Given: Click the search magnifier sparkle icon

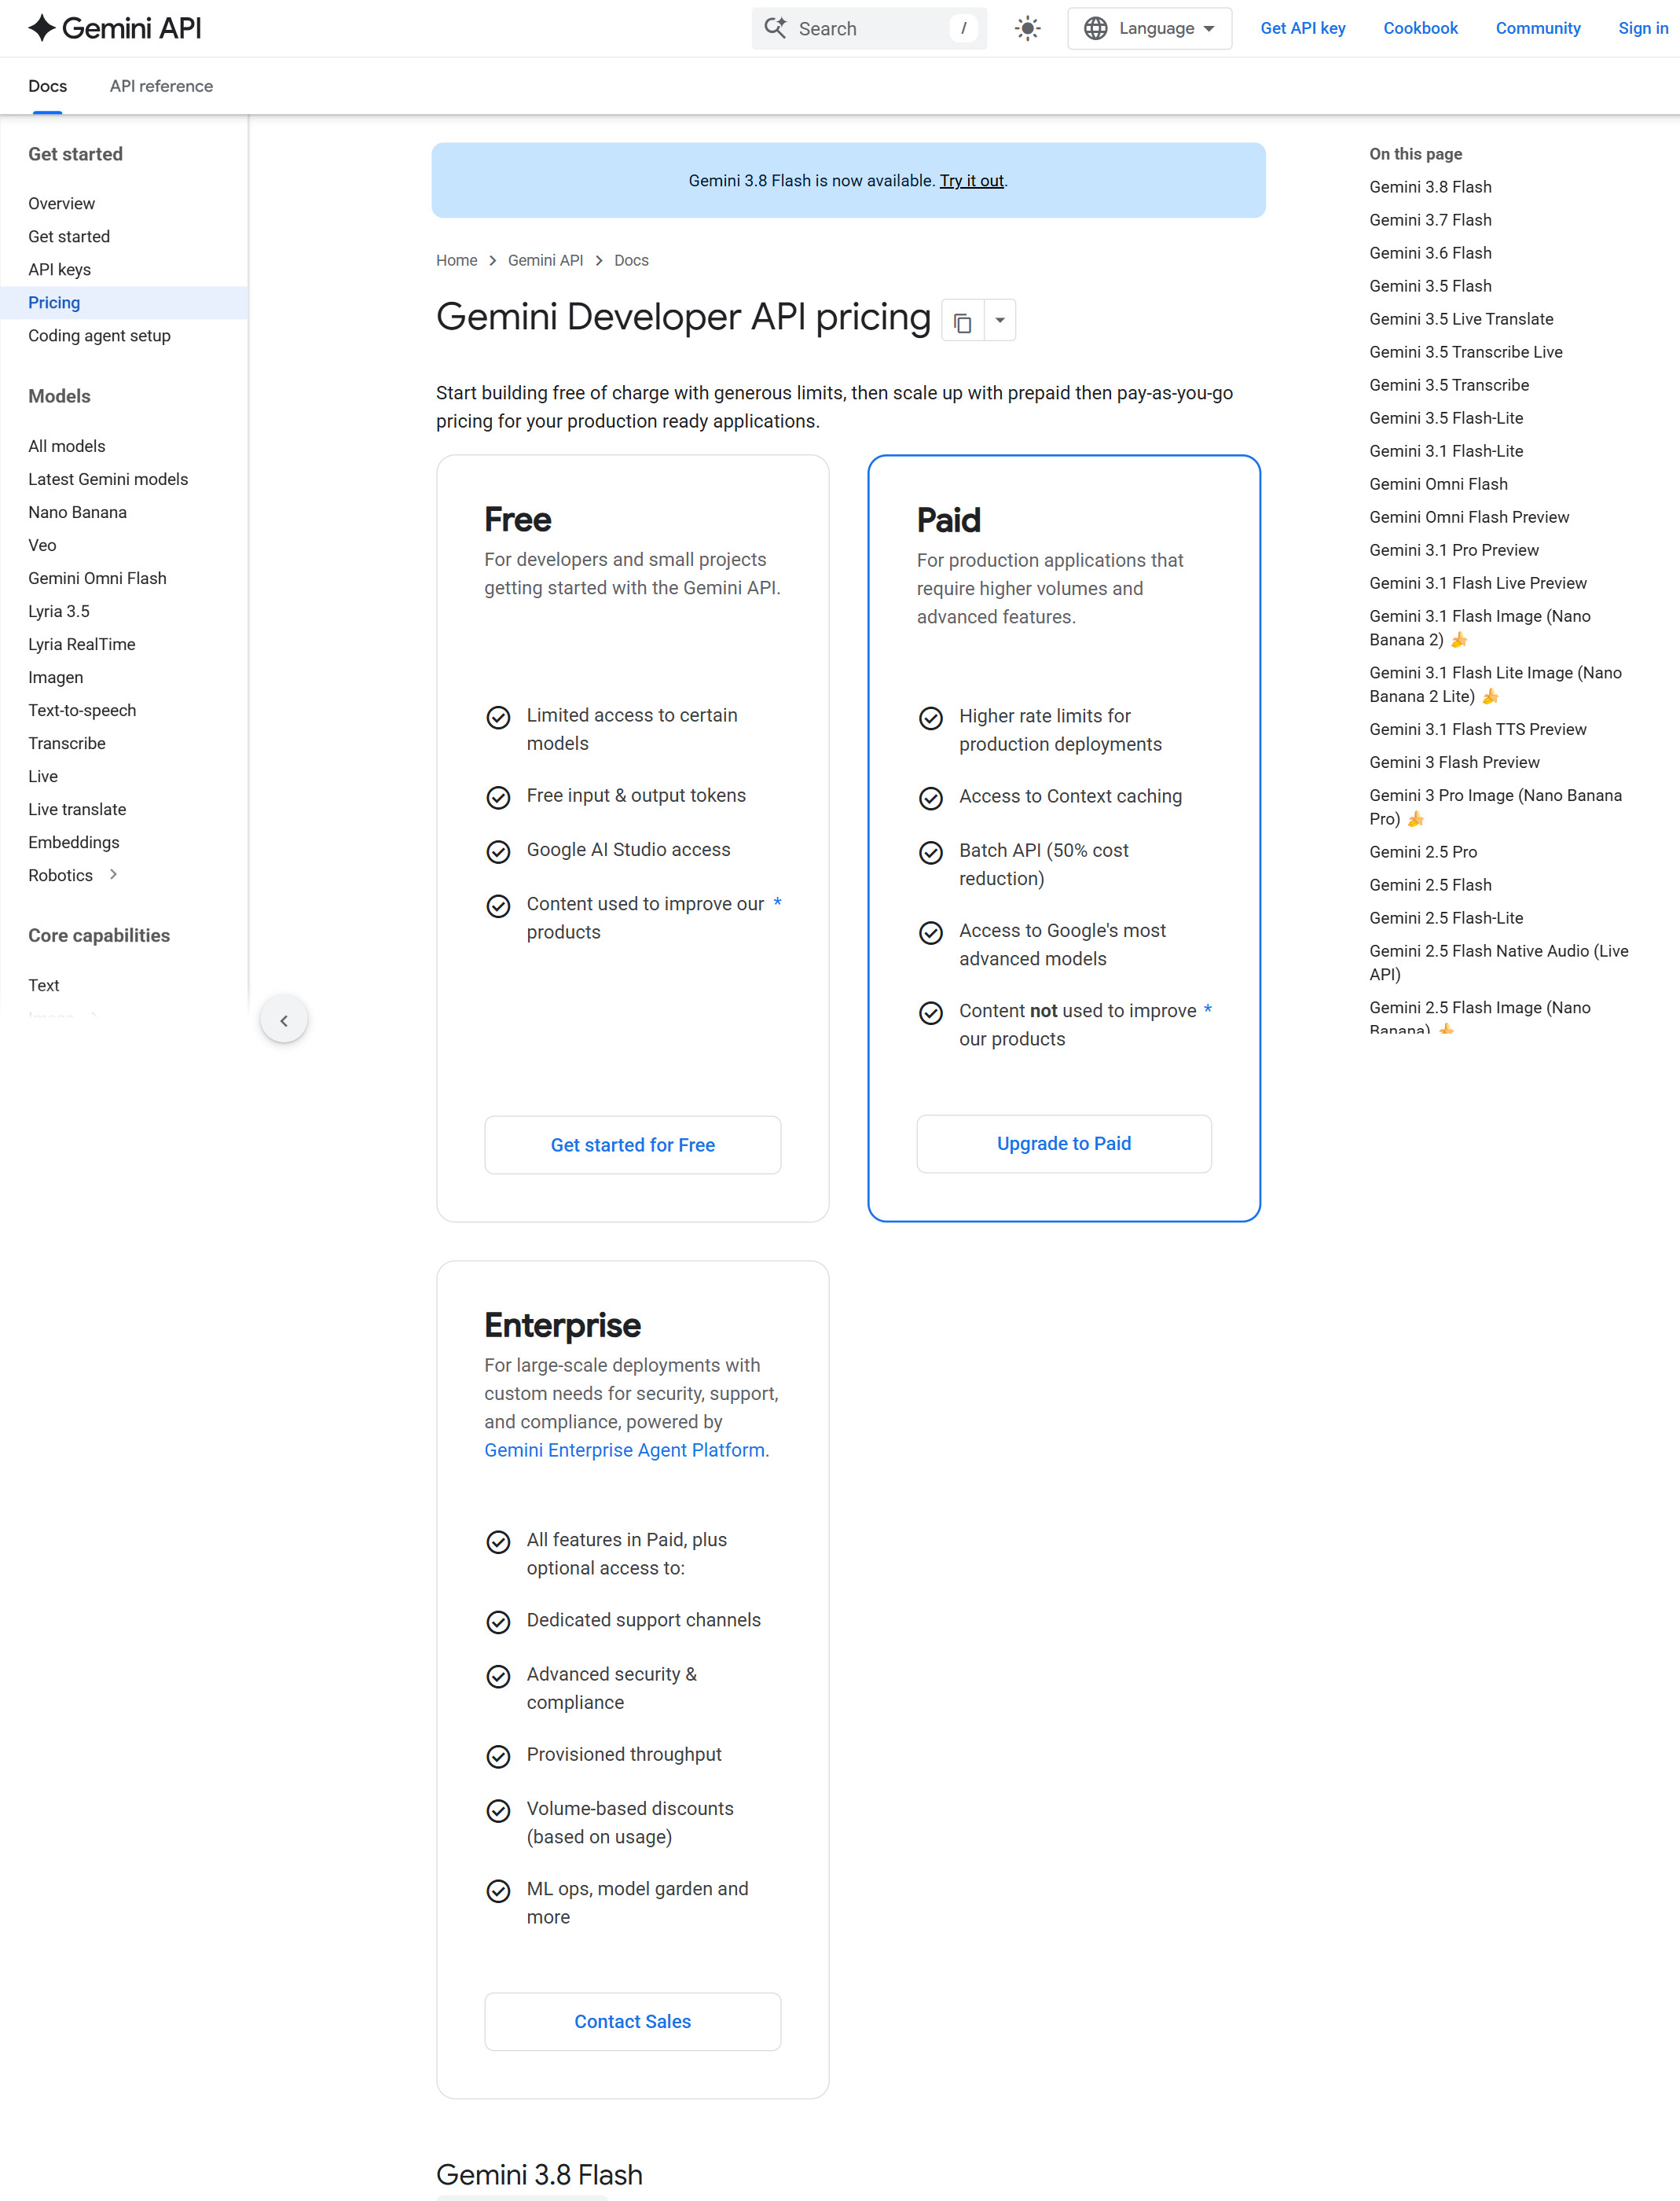Looking at the screenshot, I should tap(775, 28).
